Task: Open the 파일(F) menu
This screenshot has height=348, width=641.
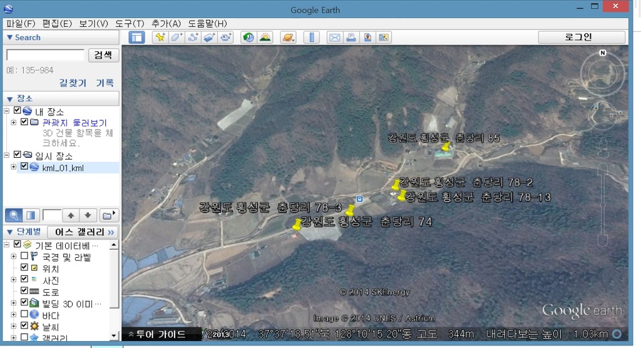Action: (21, 24)
